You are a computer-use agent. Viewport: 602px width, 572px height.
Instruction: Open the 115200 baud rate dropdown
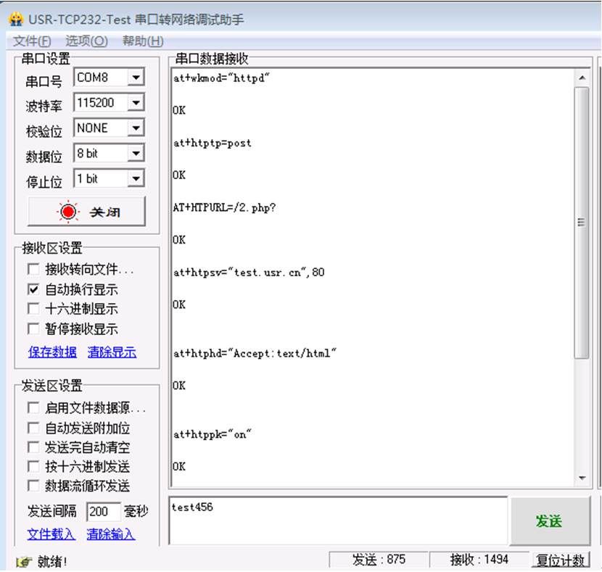[x=136, y=103]
